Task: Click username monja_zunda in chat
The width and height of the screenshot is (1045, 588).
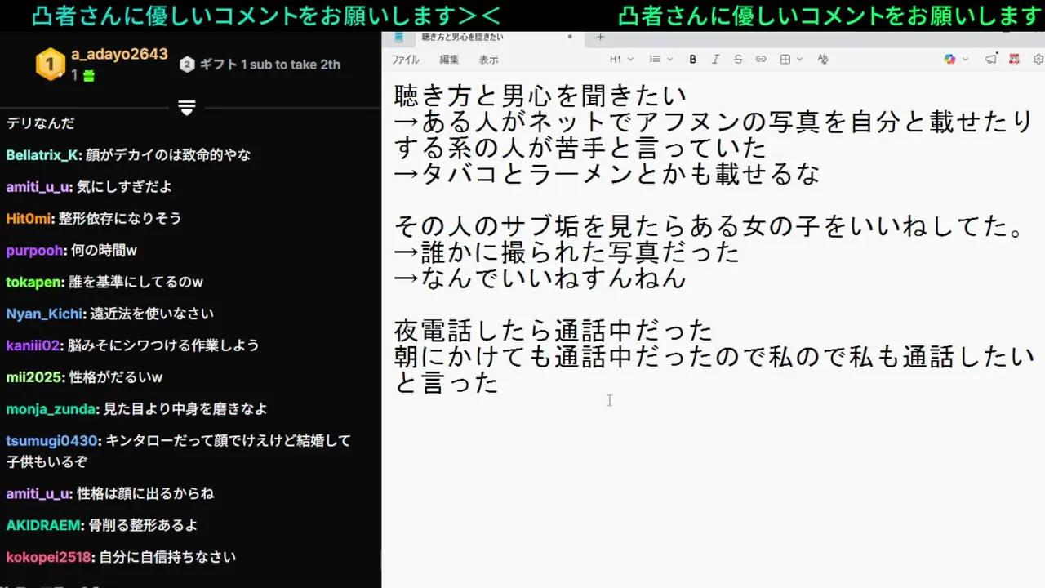Action: [51, 409]
